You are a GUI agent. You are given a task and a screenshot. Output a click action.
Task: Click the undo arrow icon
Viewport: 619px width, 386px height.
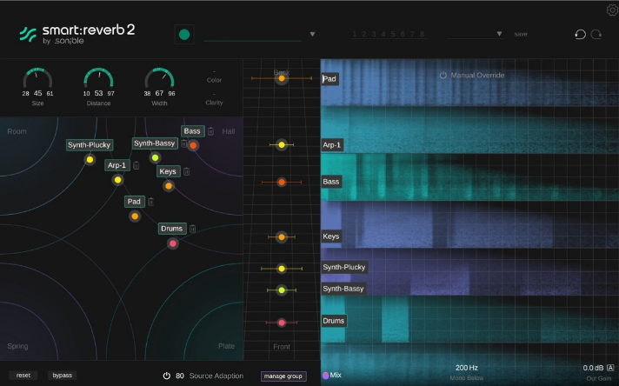[580, 34]
